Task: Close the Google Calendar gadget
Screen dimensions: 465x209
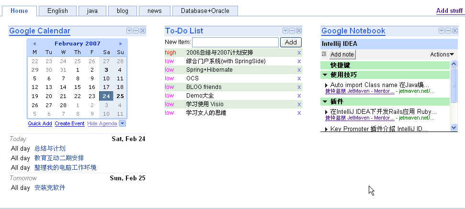Action: pyautogui.click(x=143, y=31)
